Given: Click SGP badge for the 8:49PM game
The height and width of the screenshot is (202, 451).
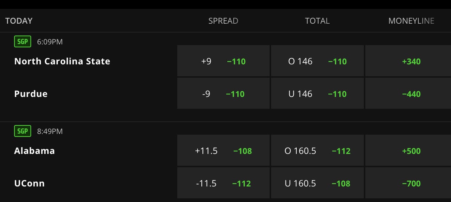Looking at the screenshot, I should [x=23, y=131].
